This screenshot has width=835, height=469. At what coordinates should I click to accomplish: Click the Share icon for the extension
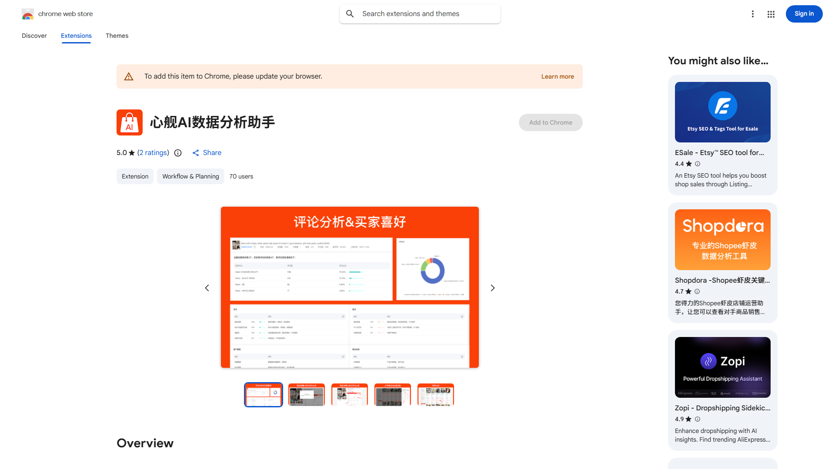click(196, 153)
